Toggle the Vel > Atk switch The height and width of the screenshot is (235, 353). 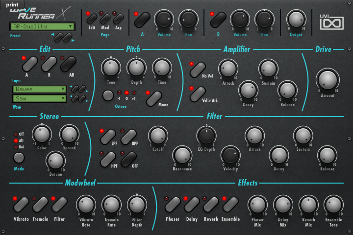[198, 94]
